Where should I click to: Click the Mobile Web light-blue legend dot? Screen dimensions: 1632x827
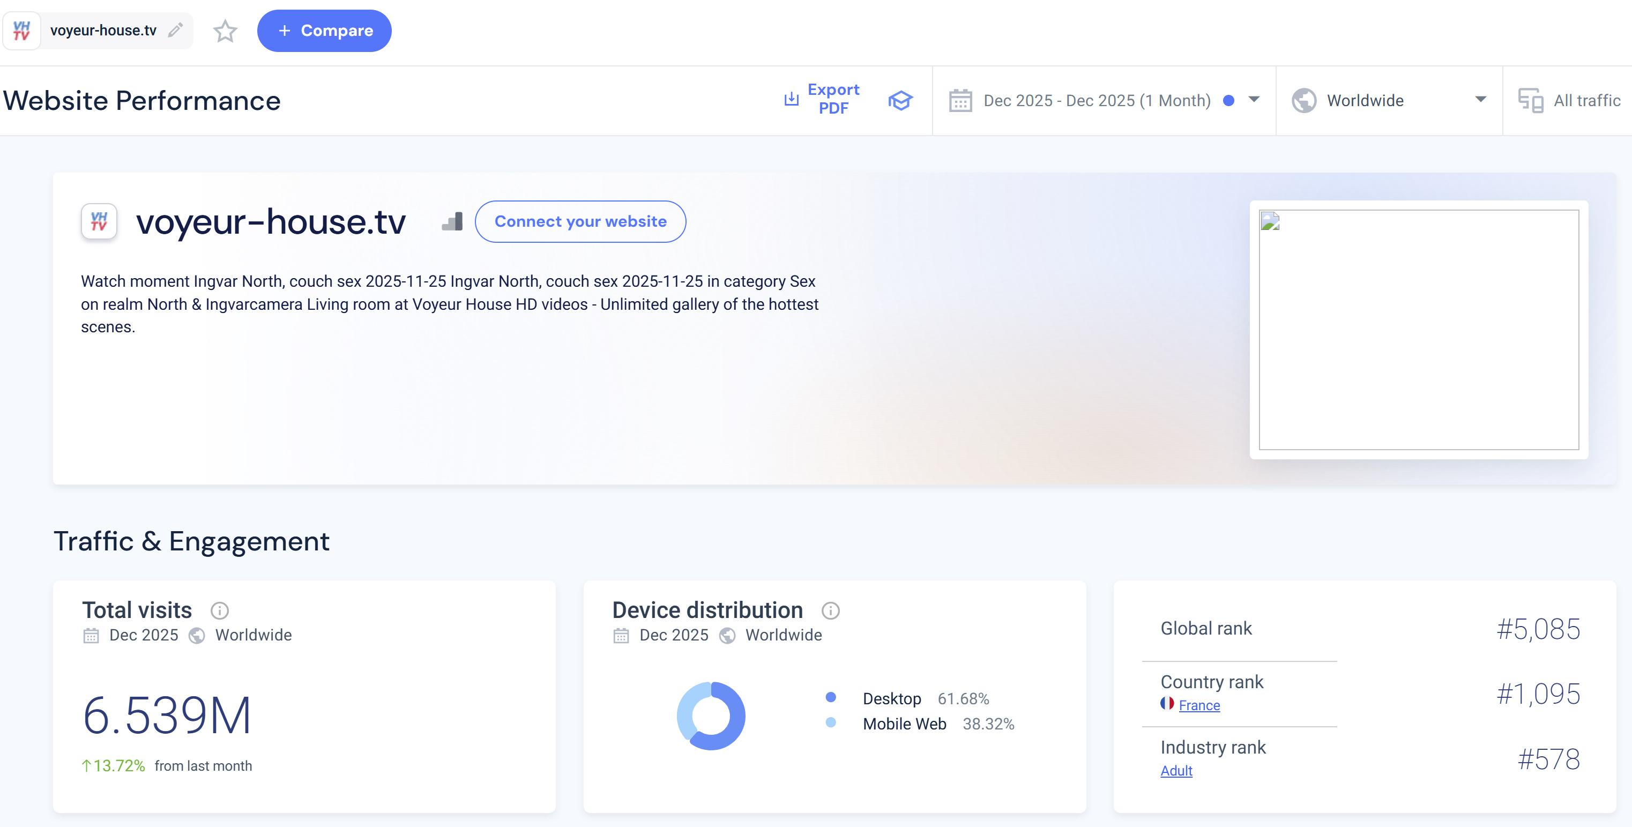831,722
